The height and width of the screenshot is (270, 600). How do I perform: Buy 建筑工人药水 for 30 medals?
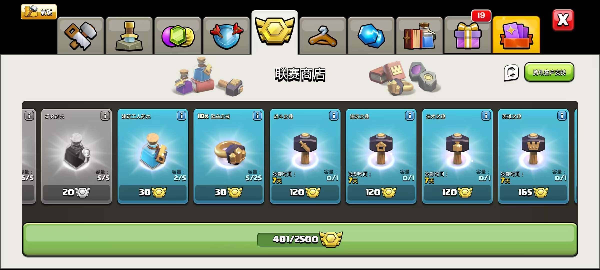point(153,192)
